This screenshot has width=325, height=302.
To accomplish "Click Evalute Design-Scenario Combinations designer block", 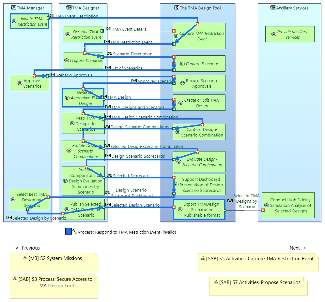I will pos(83,151).
